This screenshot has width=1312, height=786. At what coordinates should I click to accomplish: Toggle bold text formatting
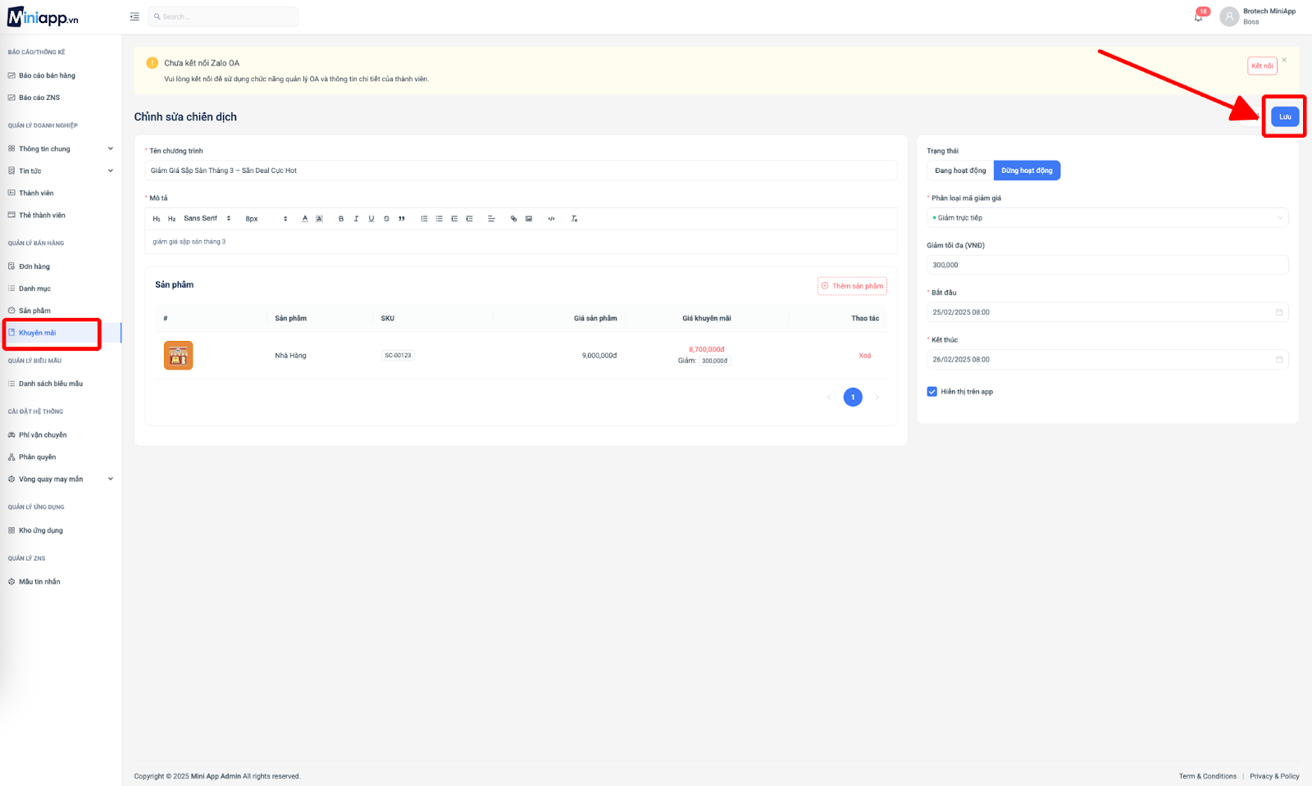point(341,219)
